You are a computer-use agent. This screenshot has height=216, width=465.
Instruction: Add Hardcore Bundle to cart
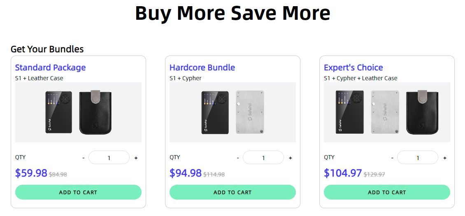232,192
